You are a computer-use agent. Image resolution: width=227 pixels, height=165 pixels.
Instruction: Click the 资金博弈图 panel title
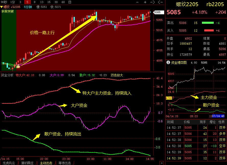click(179, 63)
